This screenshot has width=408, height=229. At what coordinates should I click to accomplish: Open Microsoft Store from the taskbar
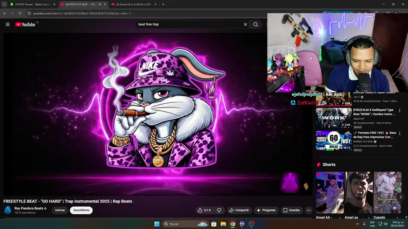pyautogui.click(x=214, y=224)
